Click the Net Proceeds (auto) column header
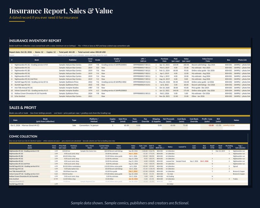The width and height of the screenshot is (260, 208). [x=168, y=120]
